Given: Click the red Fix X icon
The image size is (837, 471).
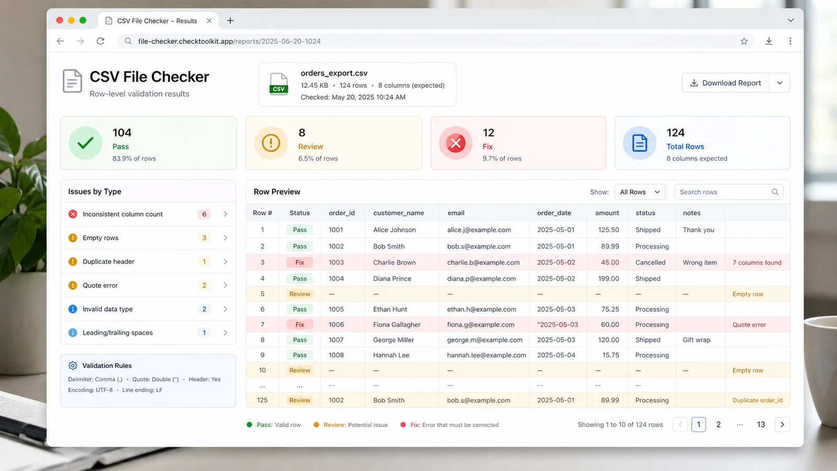Looking at the screenshot, I should pos(456,143).
